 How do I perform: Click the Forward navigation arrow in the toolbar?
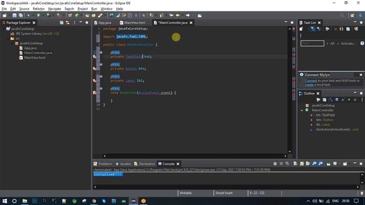click(x=188, y=15)
